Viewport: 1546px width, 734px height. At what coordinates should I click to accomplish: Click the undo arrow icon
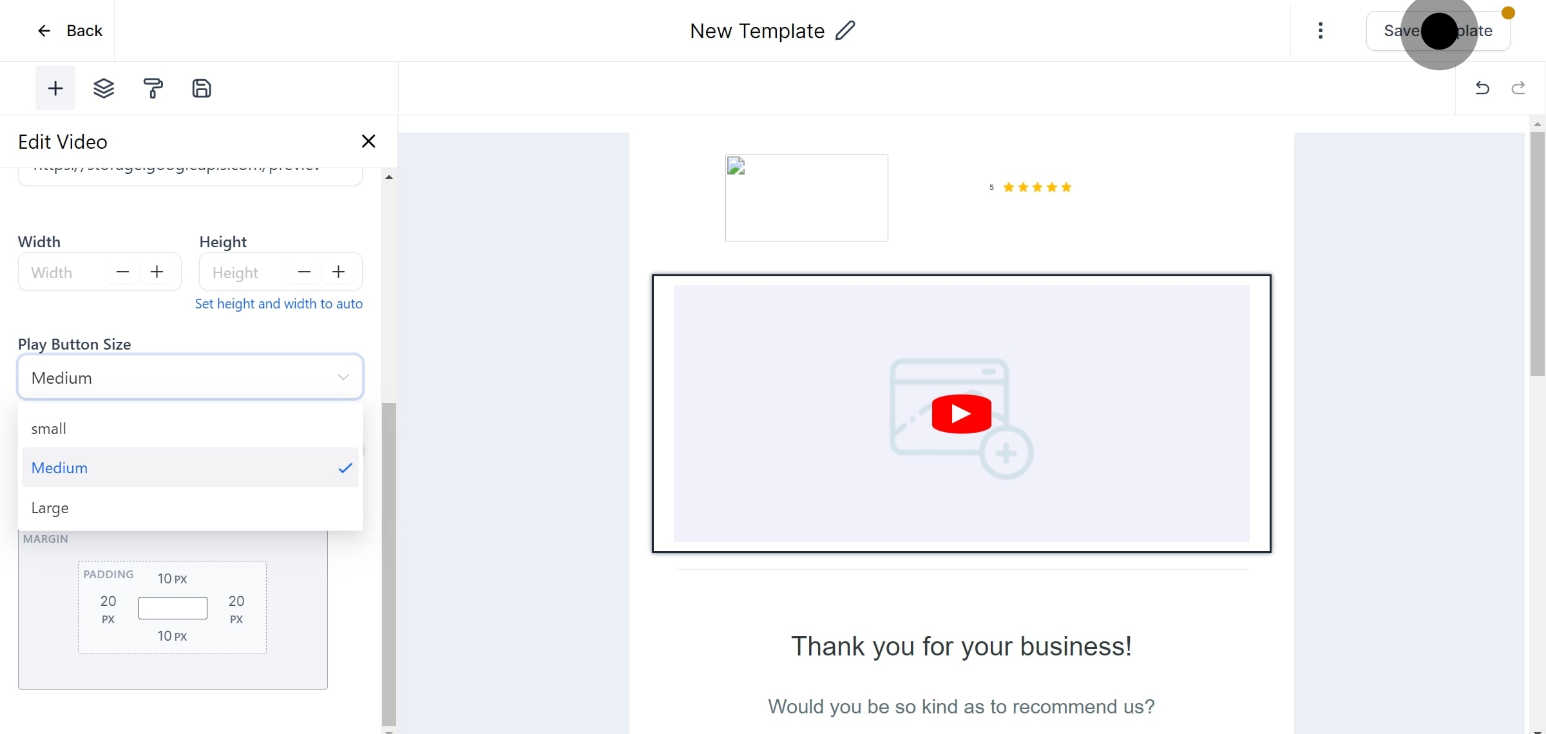(1482, 88)
